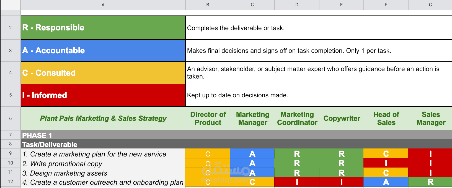Click the blue 'A' cell in row 12

(386, 182)
